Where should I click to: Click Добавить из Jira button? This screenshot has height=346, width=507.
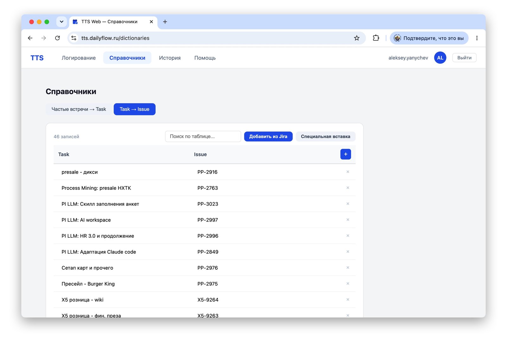[x=268, y=137]
